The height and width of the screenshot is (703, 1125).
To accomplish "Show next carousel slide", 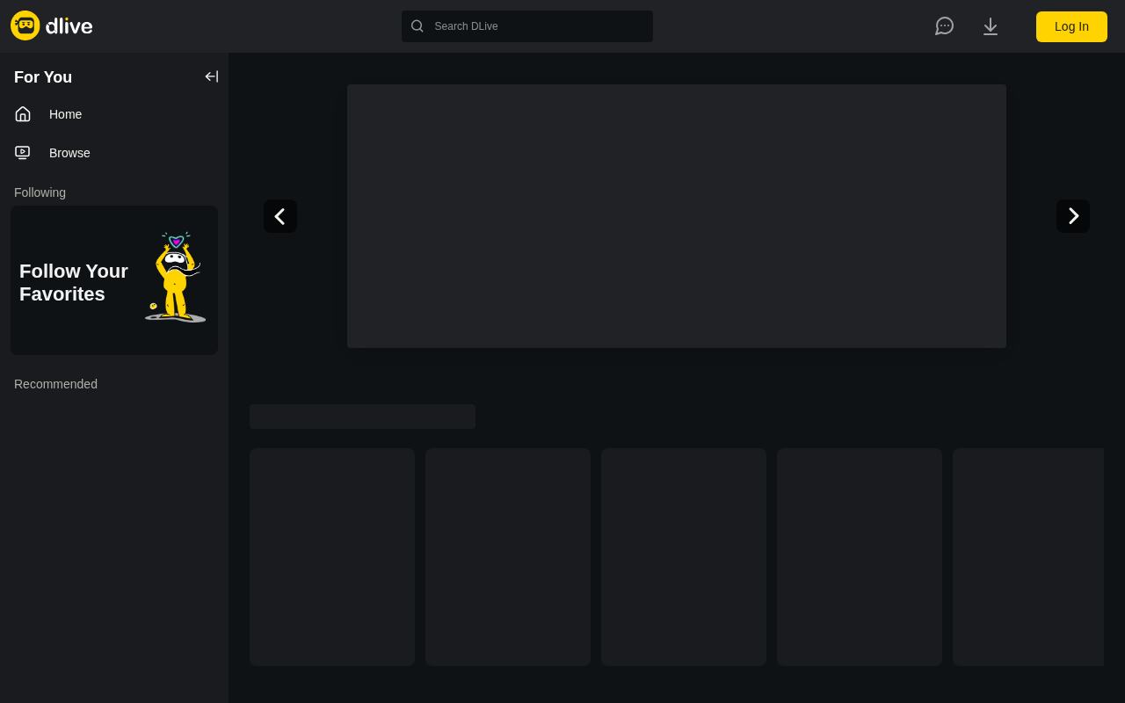I will (x=1073, y=216).
